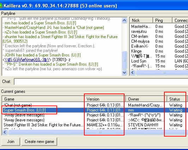Sort games by Version column header
188x150 pixels.
105,99
